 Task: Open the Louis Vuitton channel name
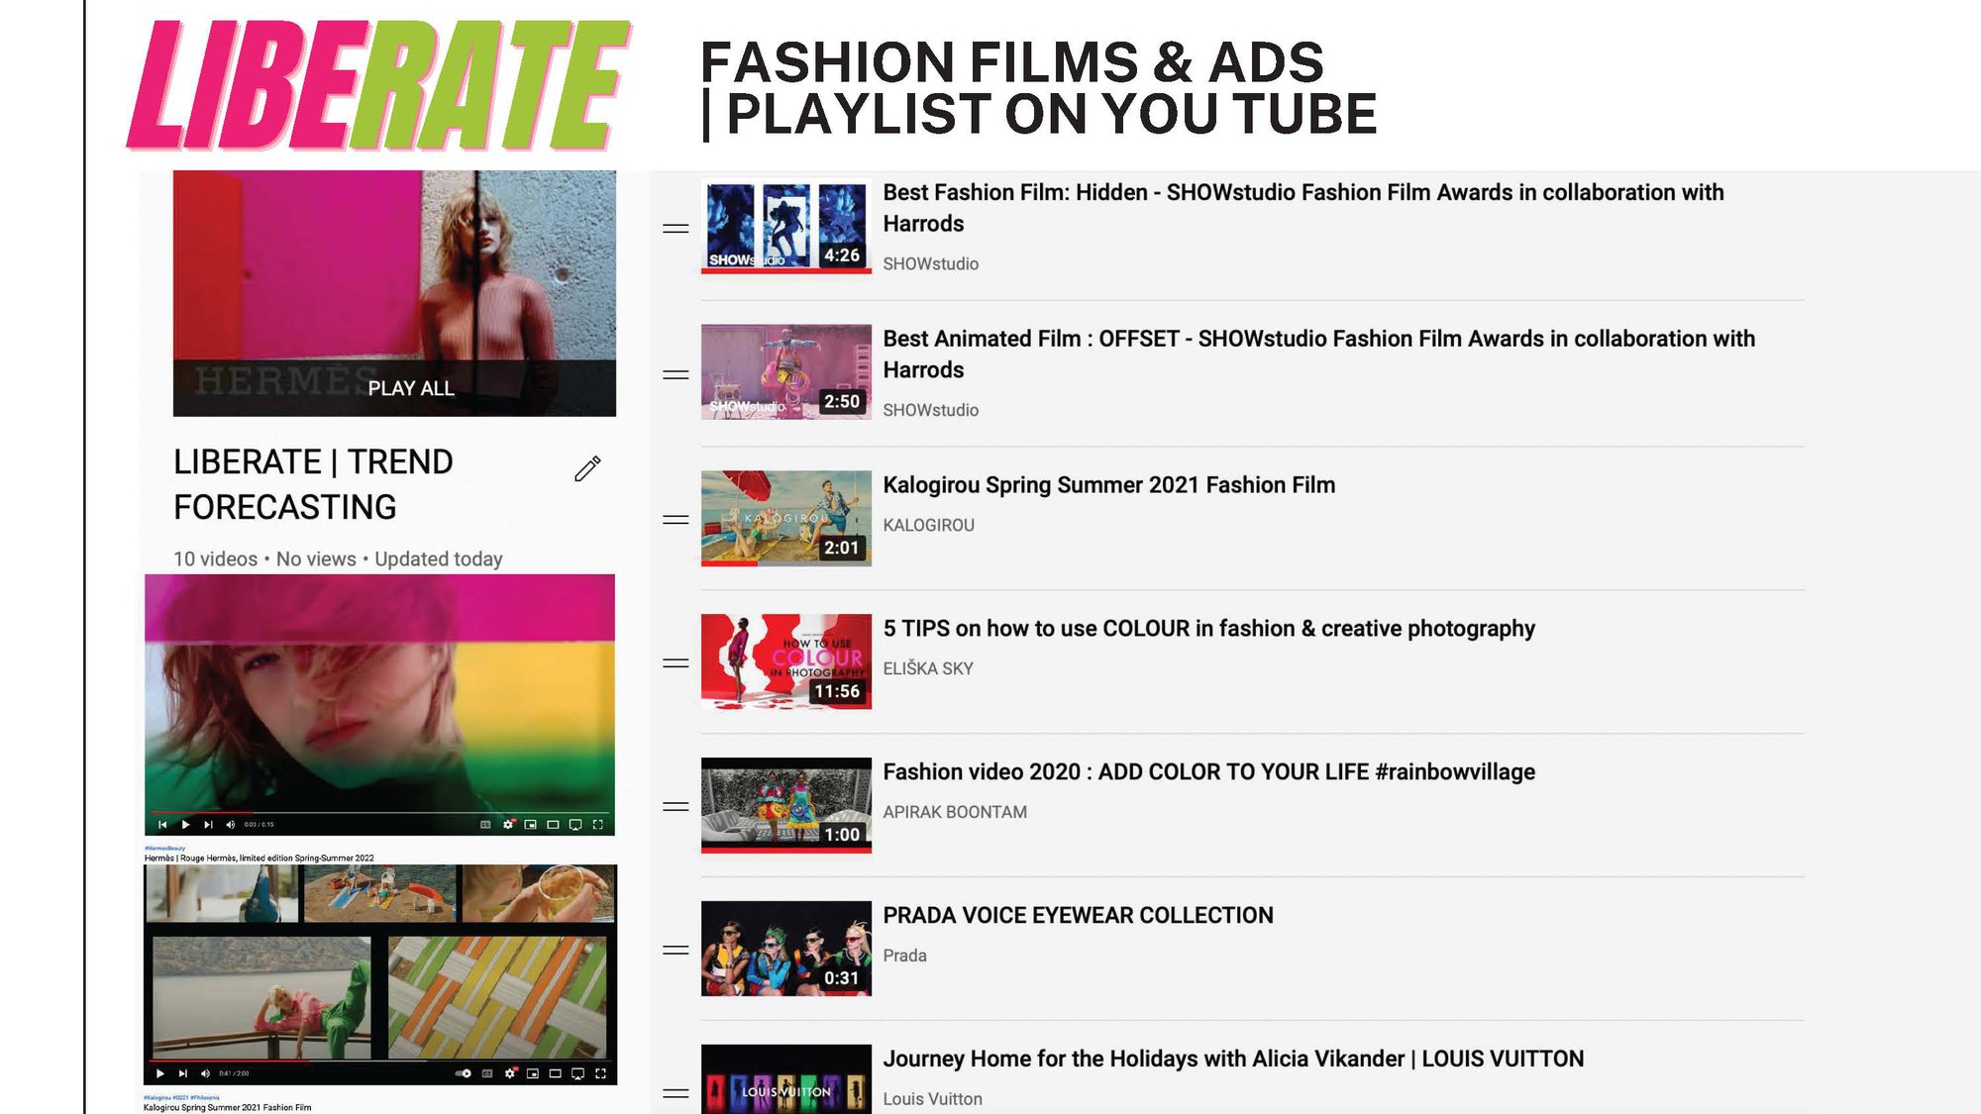pos(932,1099)
